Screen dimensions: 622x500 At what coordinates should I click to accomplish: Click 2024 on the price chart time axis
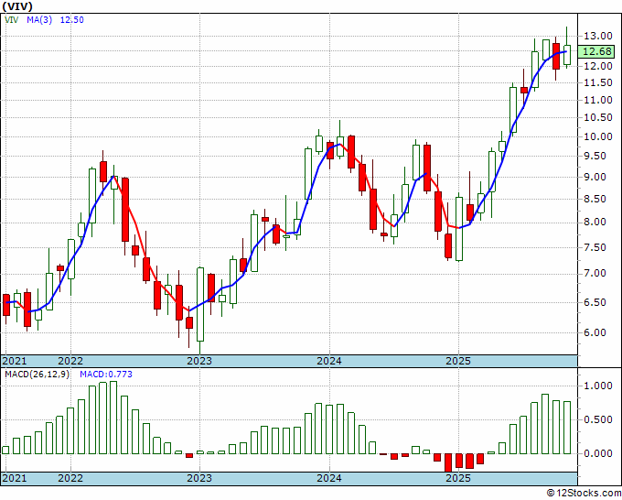click(x=329, y=361)
